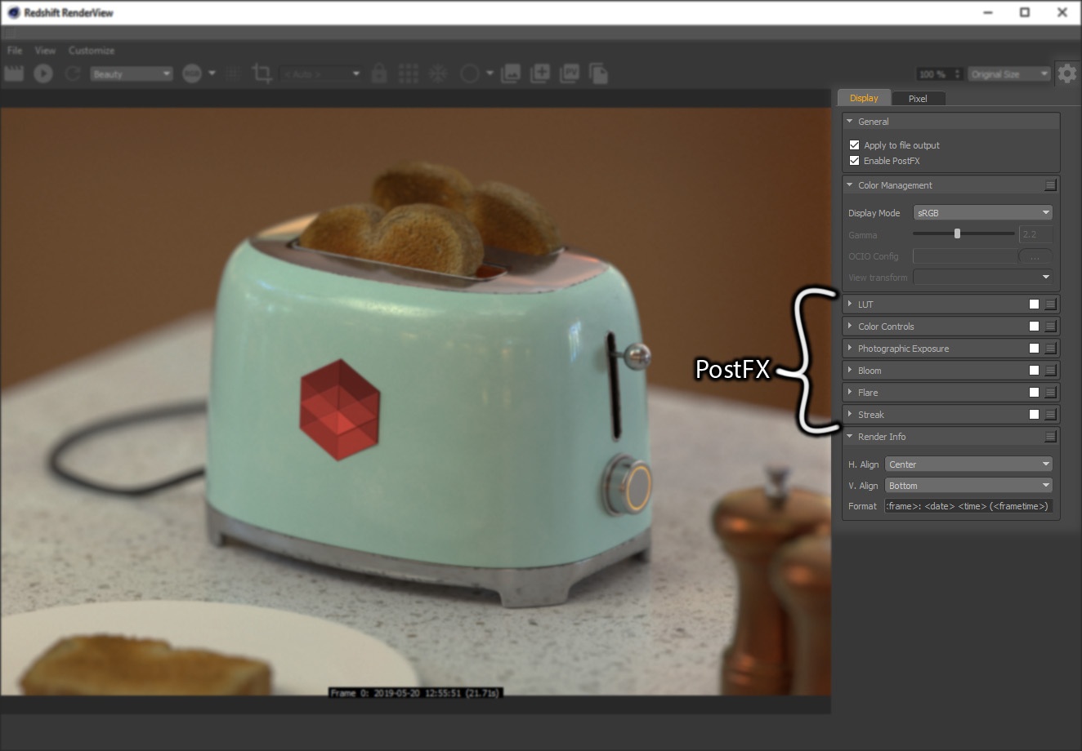The width and height of the screenshot is (1082, 751).
Task: Open the File menu
Action: tap(14, 51)
